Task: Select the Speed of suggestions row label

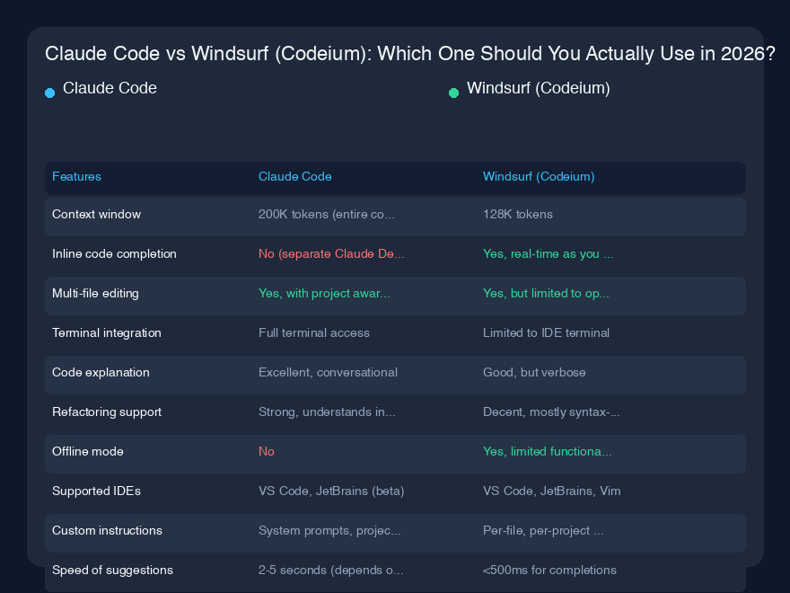Action: click(113, 571)
